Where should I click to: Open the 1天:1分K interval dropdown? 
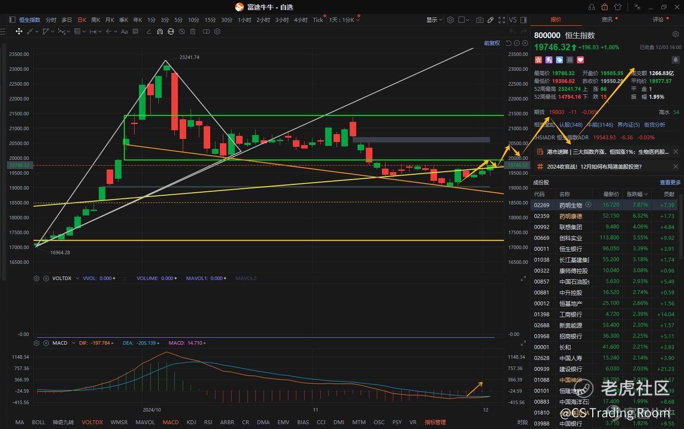[x=344, y=20]
